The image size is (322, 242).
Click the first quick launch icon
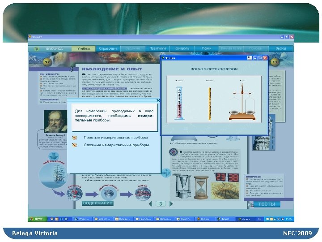point(52,219)
